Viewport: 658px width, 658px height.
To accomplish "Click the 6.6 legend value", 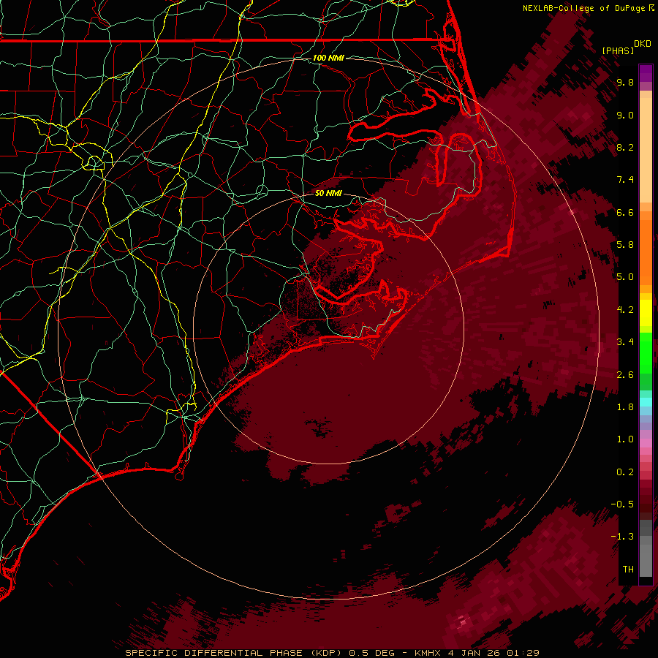I will 625,212.
